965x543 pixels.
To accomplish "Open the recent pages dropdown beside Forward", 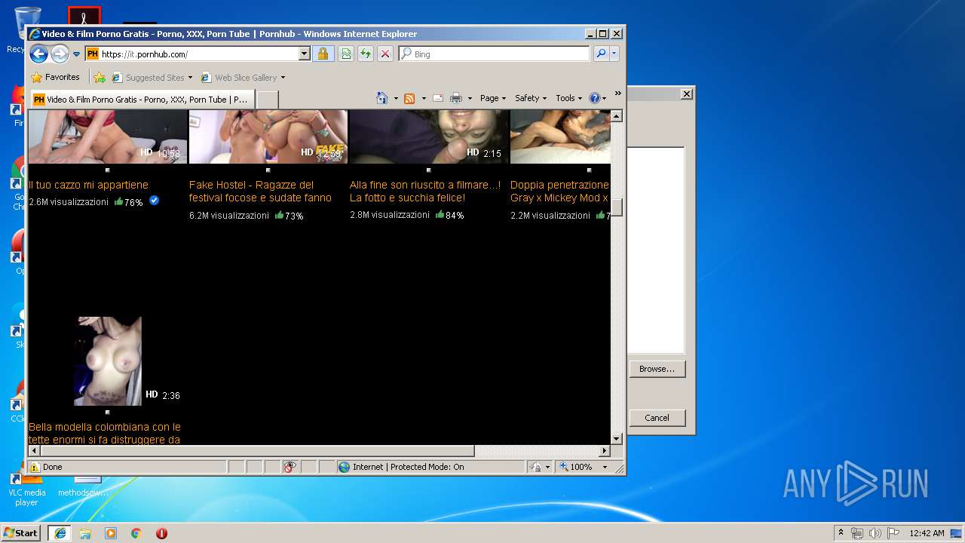I will point(76,54).
